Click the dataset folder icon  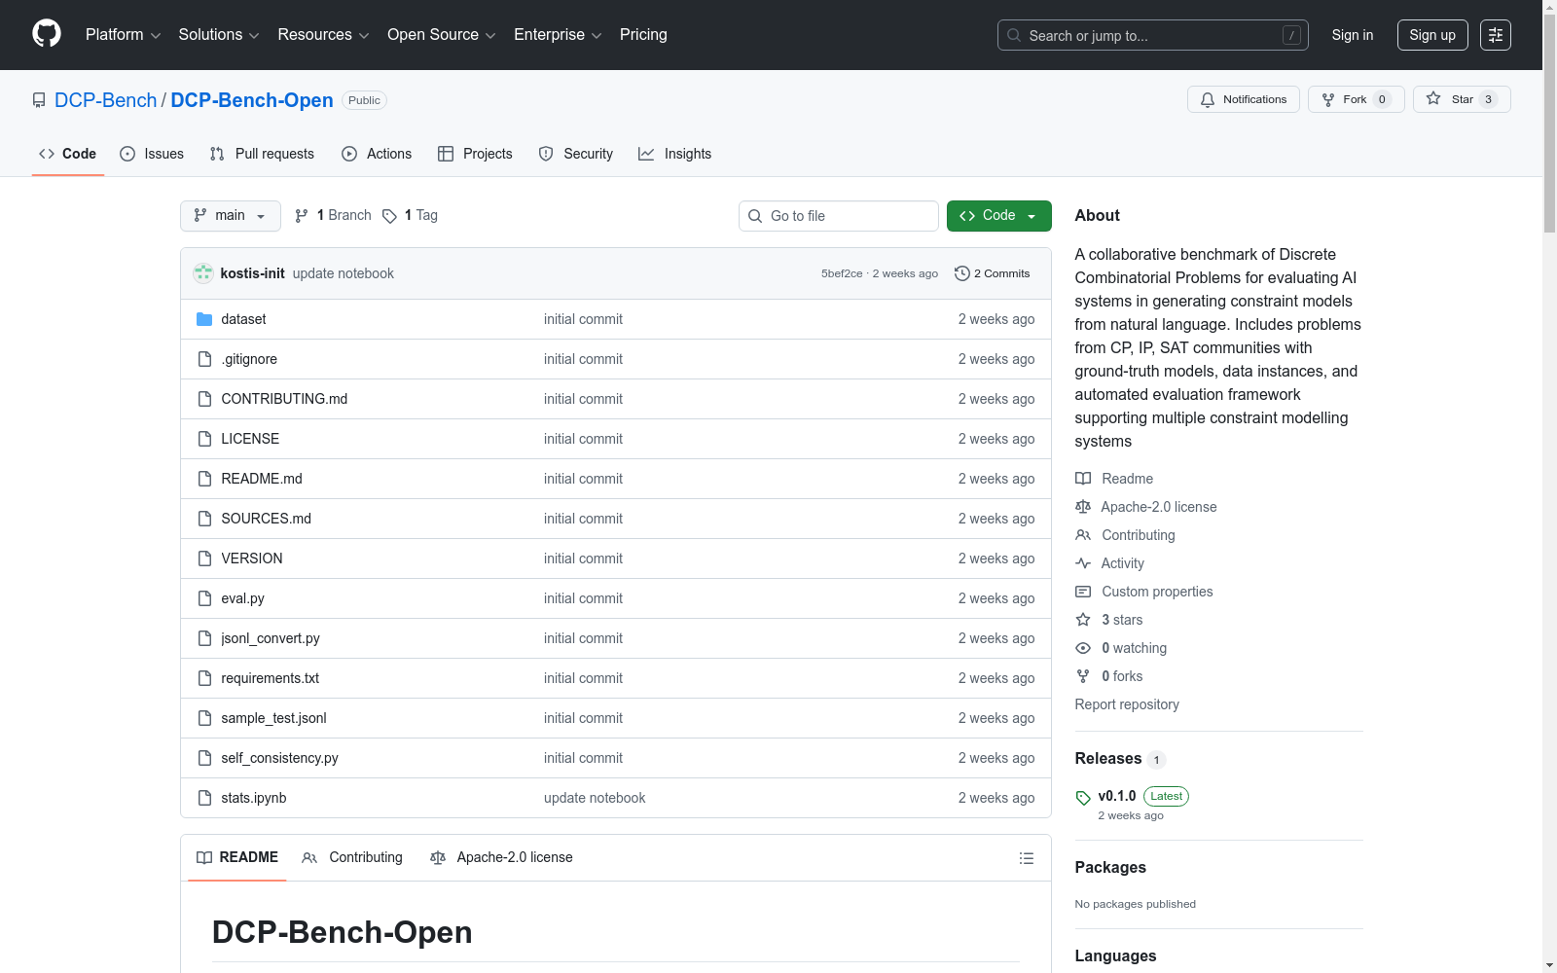pos(204,319)
